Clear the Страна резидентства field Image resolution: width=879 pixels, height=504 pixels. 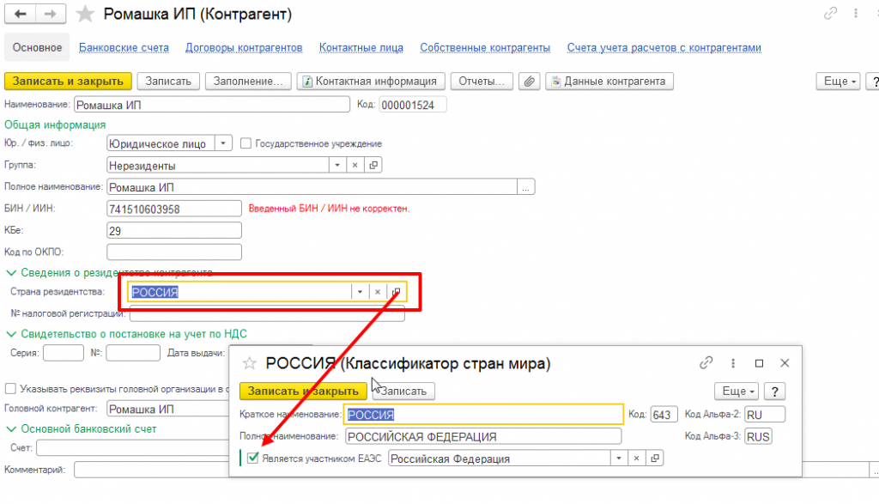point(377,292)
